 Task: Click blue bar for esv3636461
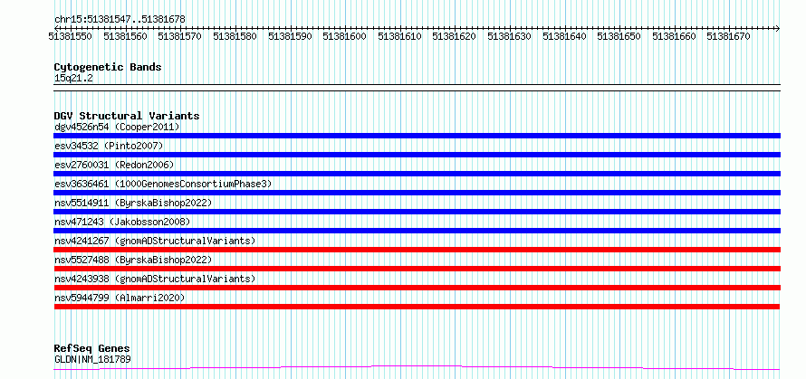click(x=417, y=193)
